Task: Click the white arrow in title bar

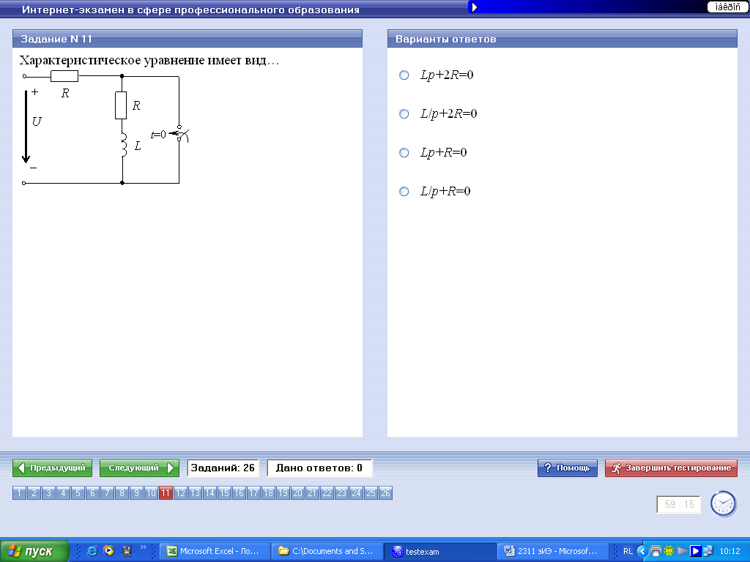Action: tap(474, 7)
